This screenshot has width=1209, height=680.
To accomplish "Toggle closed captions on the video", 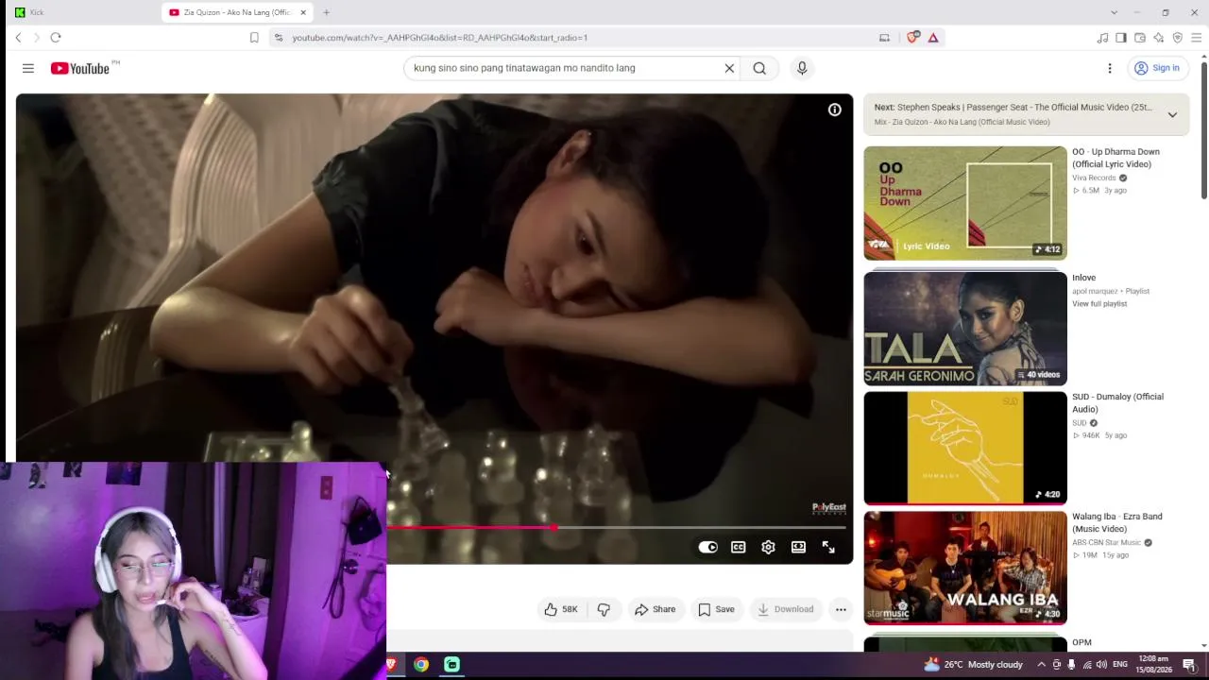I will 739,547.
